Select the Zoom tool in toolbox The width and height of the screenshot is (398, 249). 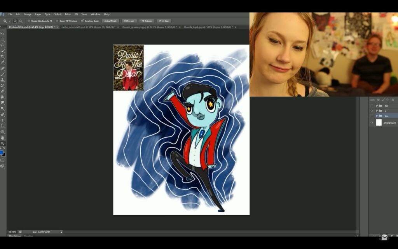(x=3, y=144)
